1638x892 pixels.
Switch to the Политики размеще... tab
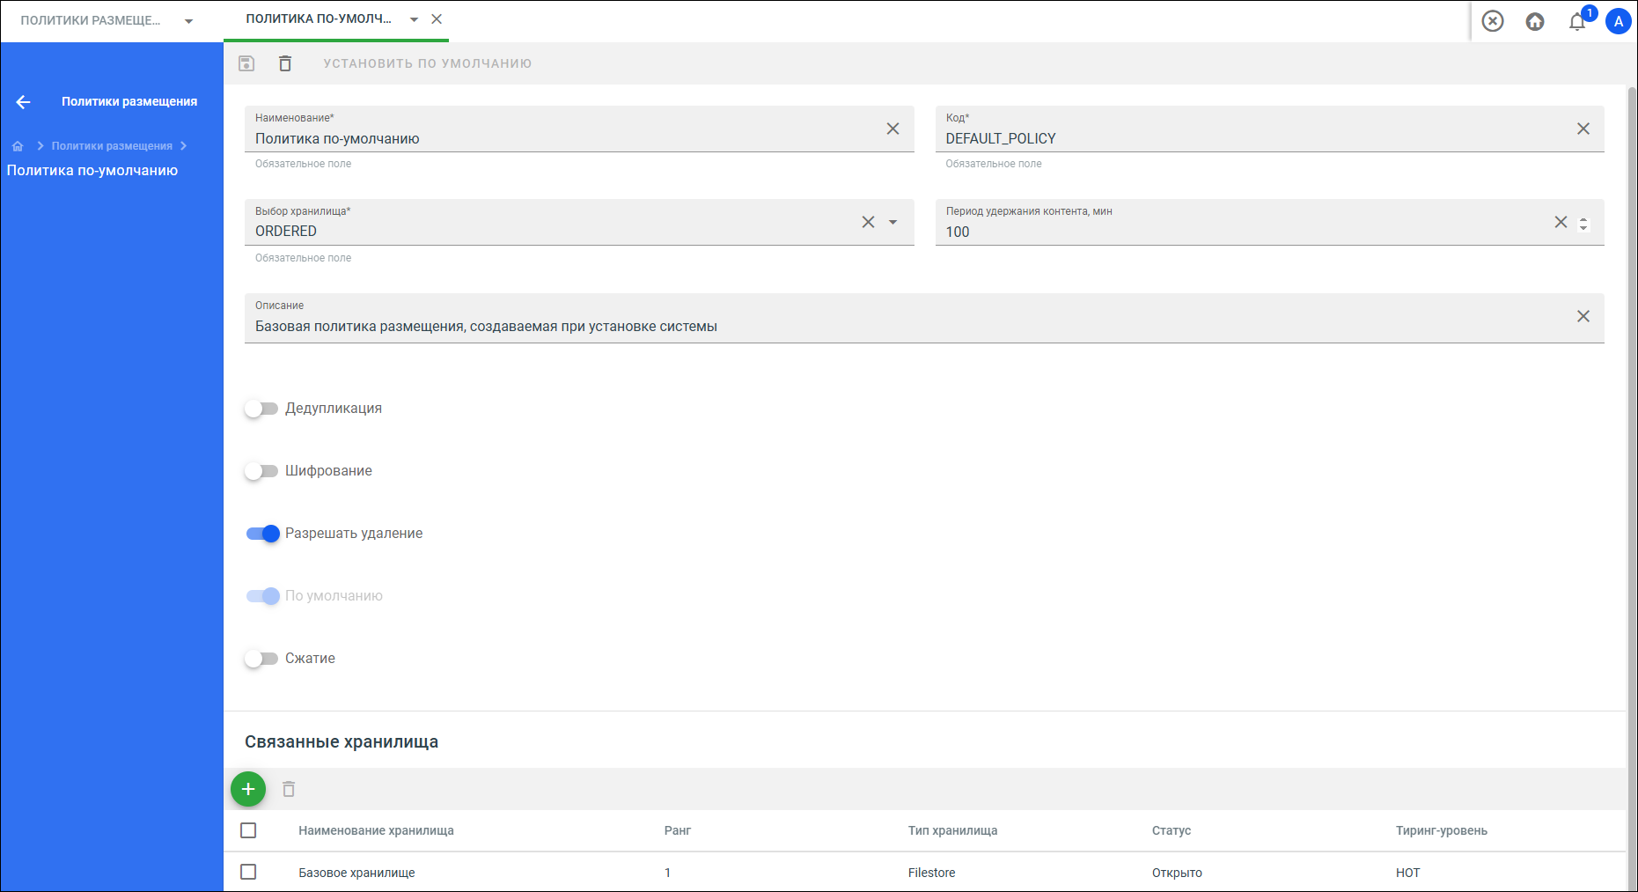[x=91, y=20]
